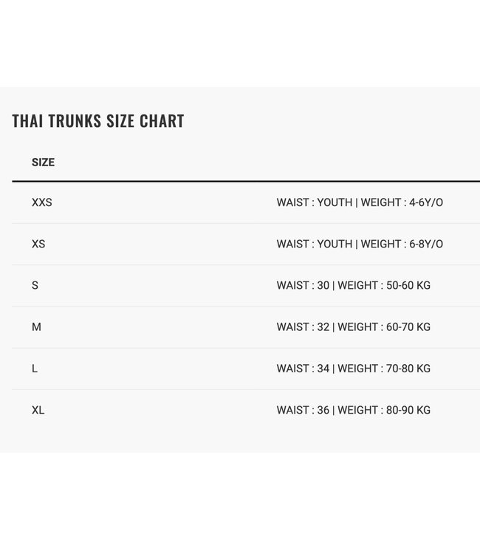Image resolution: width=480 pixels, height=554 pixels.
Task: Click the "WAIST : 32" measurement
Action: click(303, 326)
